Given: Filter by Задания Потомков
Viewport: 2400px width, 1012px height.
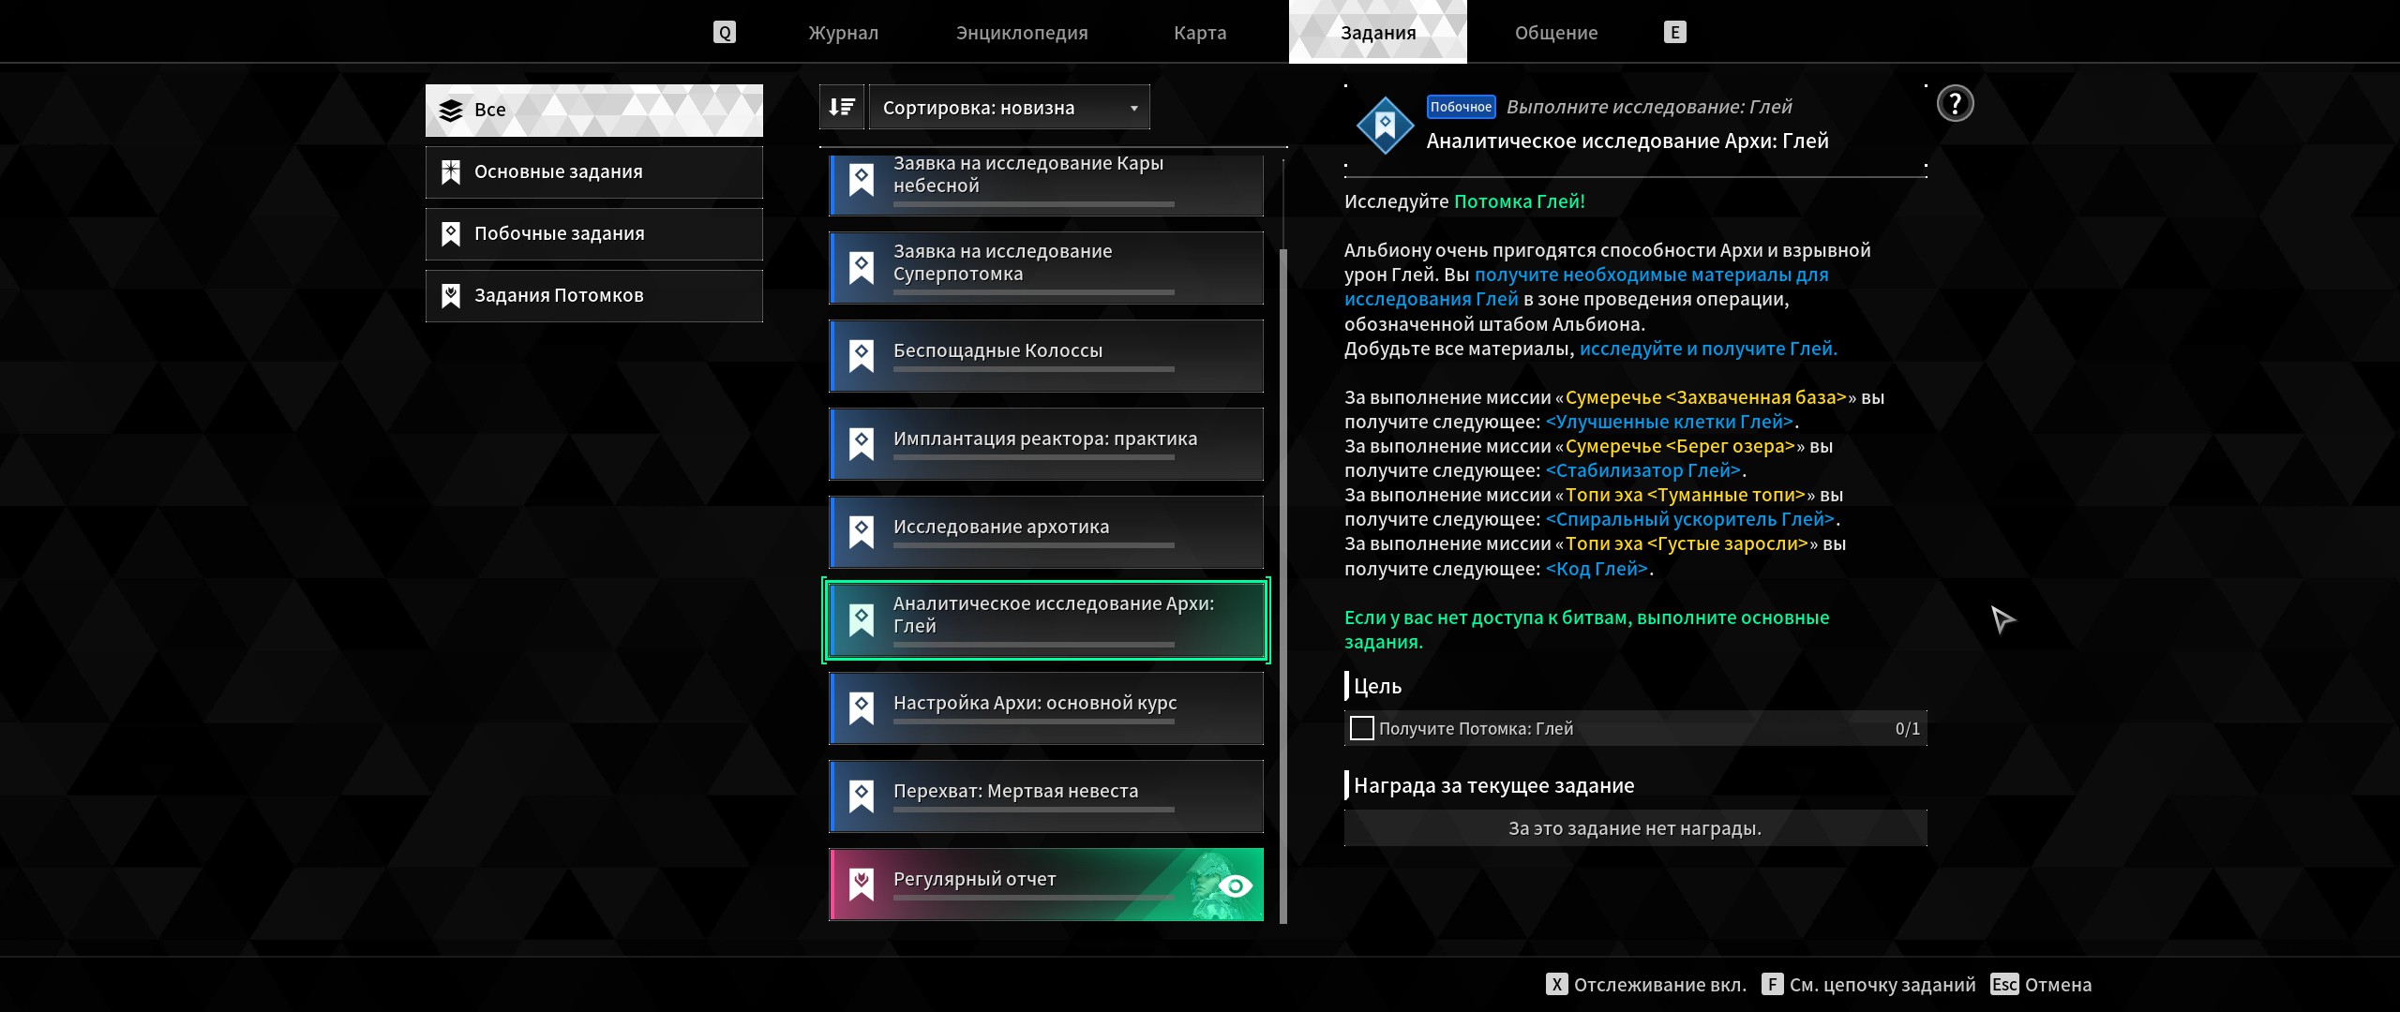Looking at the screenshot, I should coord(594,296).
